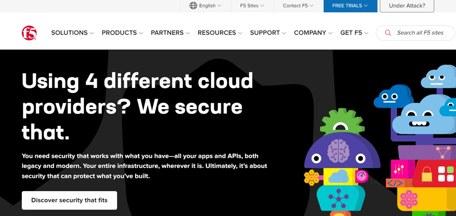The image size is (456, 216).
Task: Click the Under Attack? button
Action: click(x=407, y=6)
